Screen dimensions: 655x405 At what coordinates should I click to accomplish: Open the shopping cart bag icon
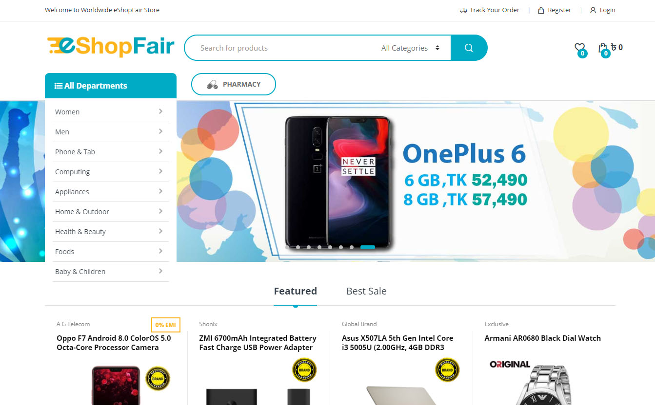pos(603,48)
